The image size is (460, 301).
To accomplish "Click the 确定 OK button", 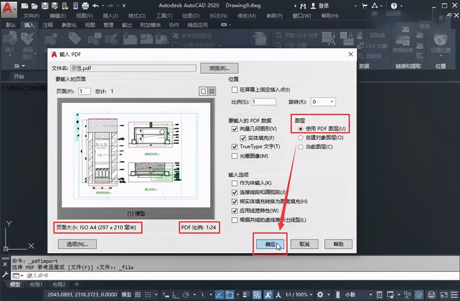I will point(270,244).
